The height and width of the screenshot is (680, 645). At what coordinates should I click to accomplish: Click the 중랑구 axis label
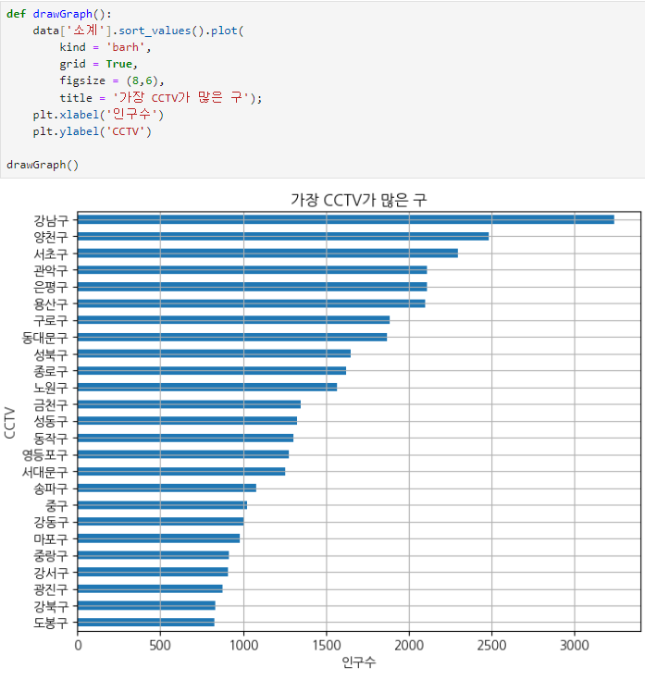click(51, 555)
